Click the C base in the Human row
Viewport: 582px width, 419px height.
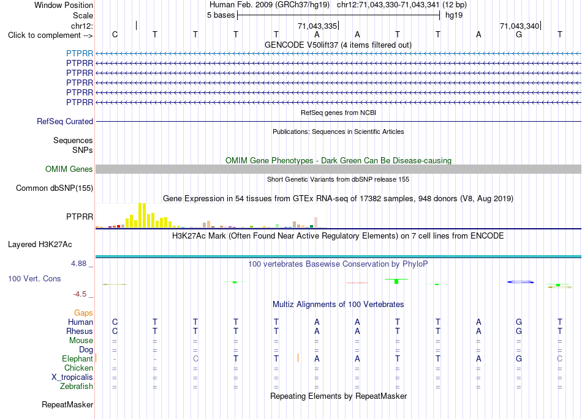click(x=115, y=322)
